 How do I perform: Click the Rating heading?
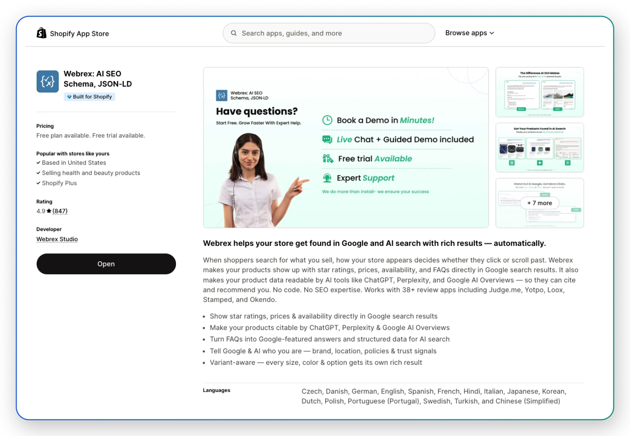[44, 201]
